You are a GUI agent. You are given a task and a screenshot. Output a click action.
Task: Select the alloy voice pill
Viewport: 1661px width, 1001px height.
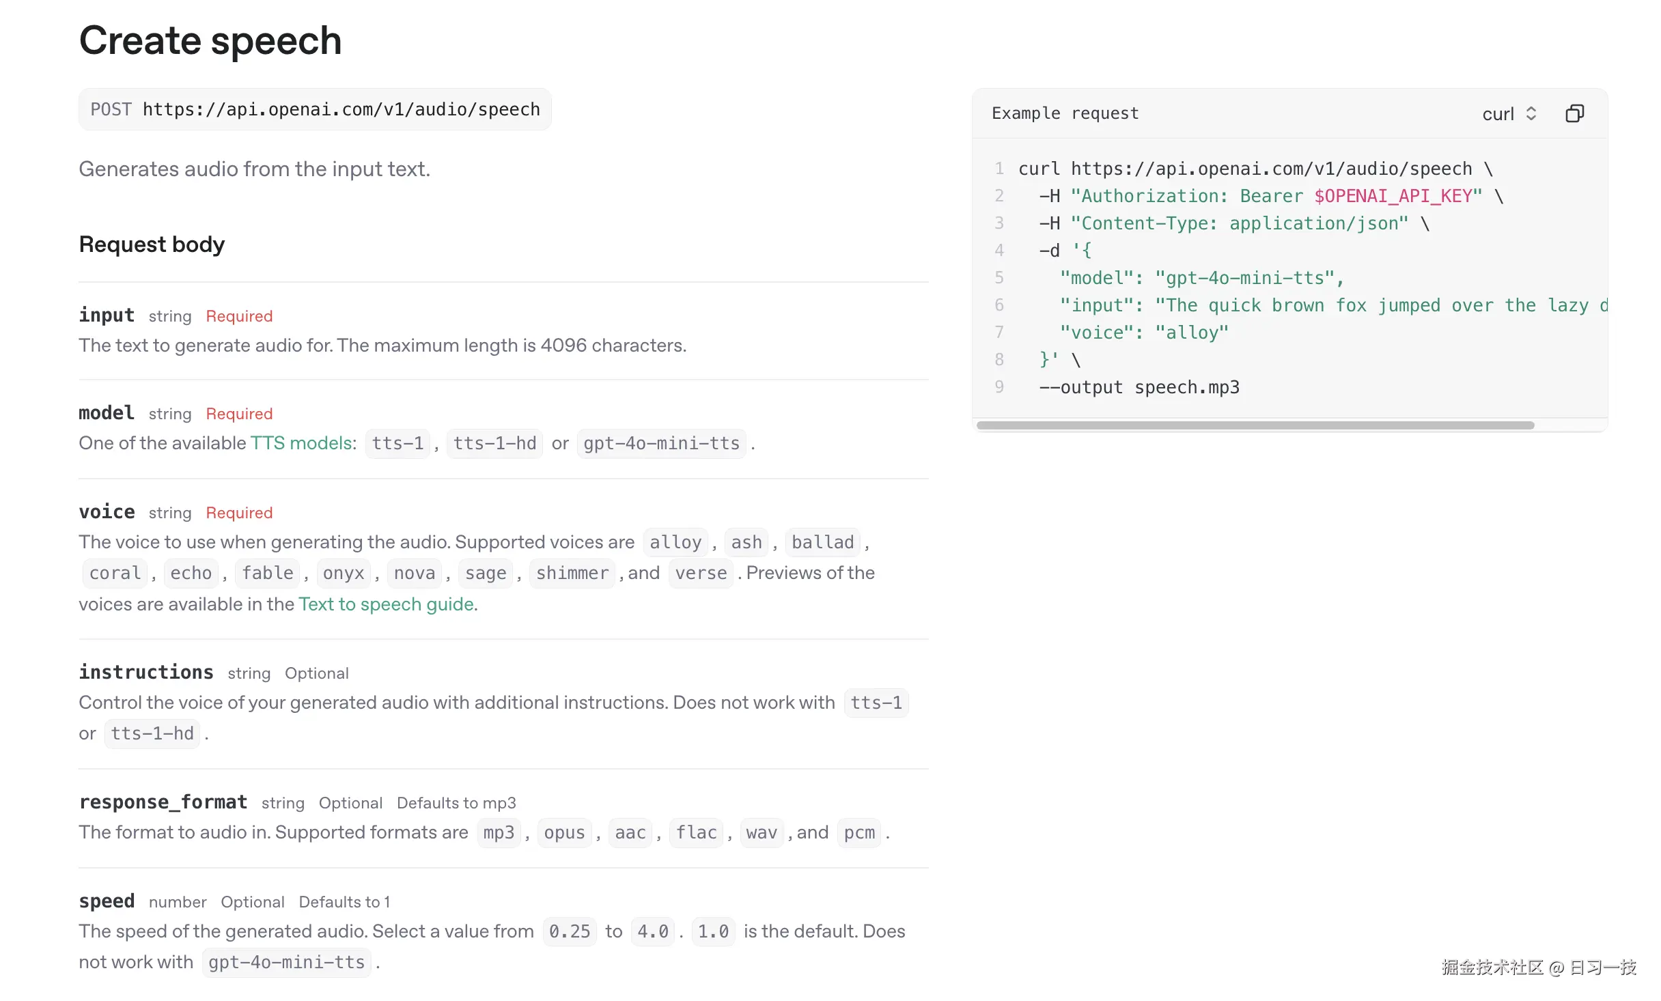[675, 541]
